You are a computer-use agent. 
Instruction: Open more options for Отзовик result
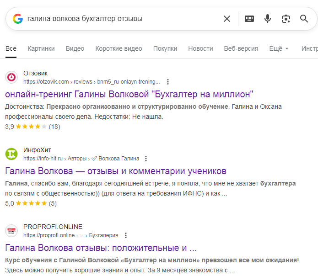click(168, 82)
